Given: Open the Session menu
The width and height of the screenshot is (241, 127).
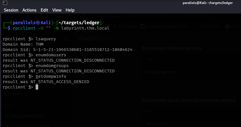Looking at the screenshot, I should pos(11,10).
